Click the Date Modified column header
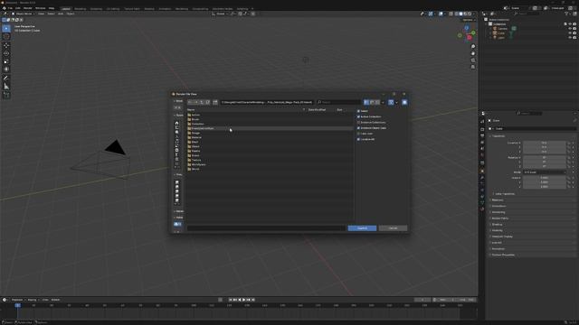Screen dimensions: 579x325 click(318, 110)
